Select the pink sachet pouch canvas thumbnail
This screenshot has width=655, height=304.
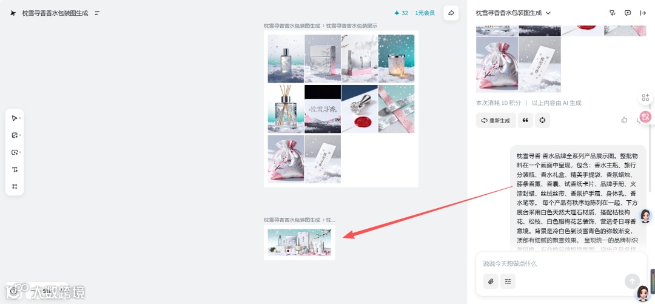(286, 159)
